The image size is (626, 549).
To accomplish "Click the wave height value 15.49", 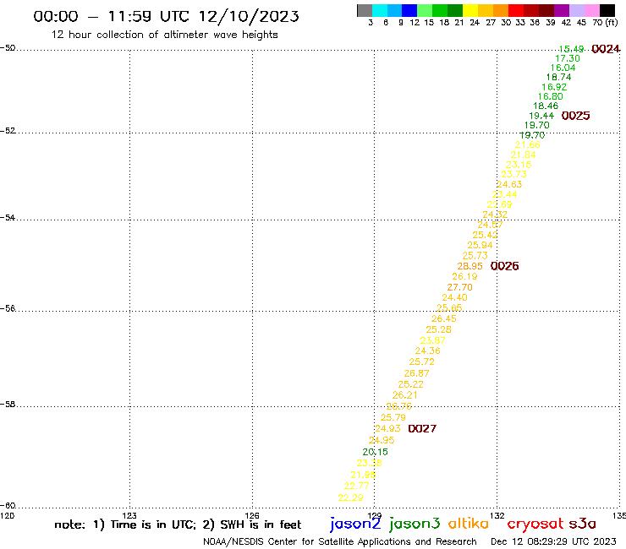I will tap(571, 49).
